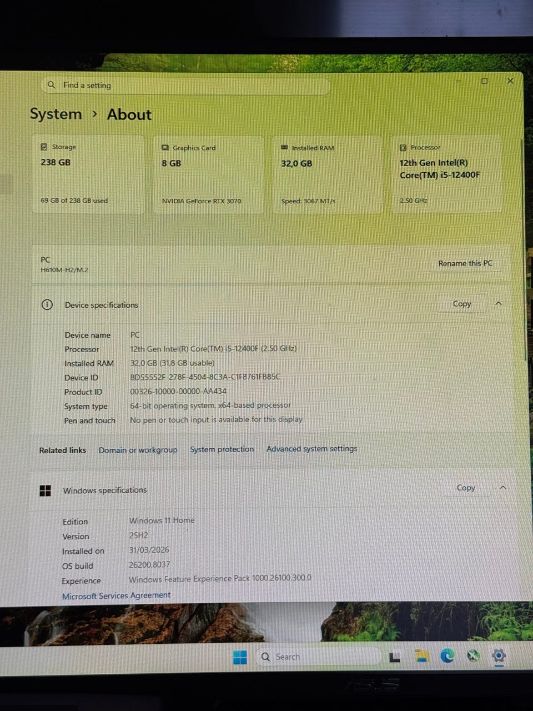Click the Graphics Card monitor icon
Screen dimensions: 533x711
(165, 148)
